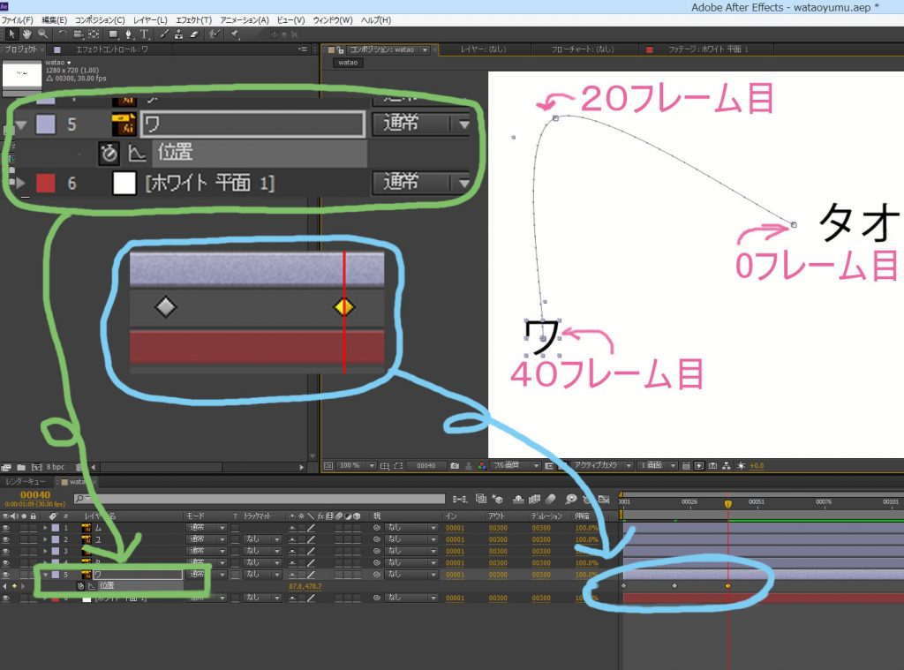Toggle hiding shy layers in timeline

(518, 499)
